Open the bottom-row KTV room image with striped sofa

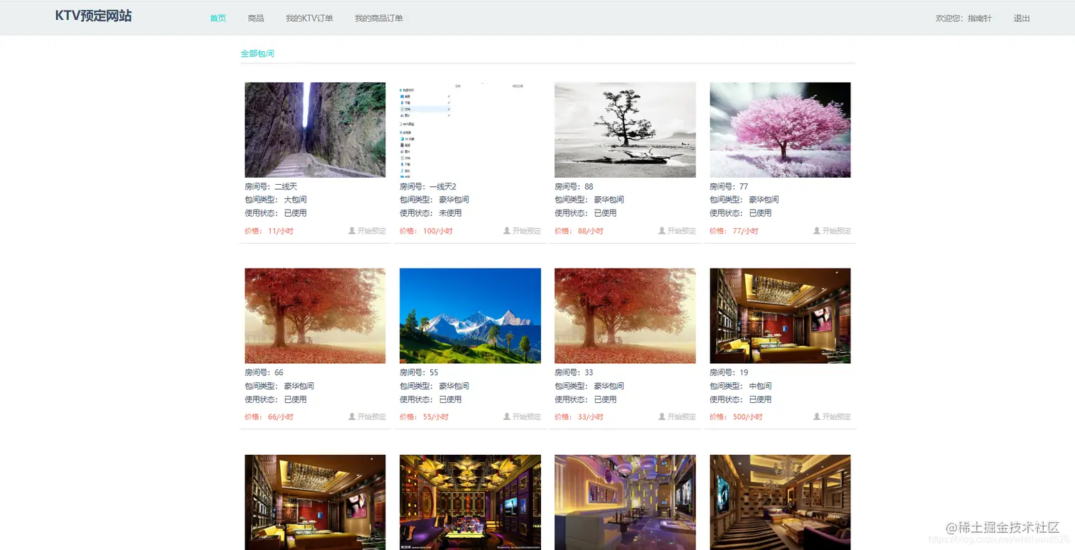pos(780,502)
